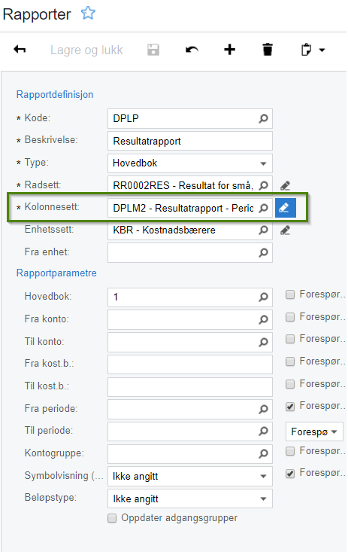348x555 pixels.
Task: Click the Beskrivelse input field
Action: [190, 141]
